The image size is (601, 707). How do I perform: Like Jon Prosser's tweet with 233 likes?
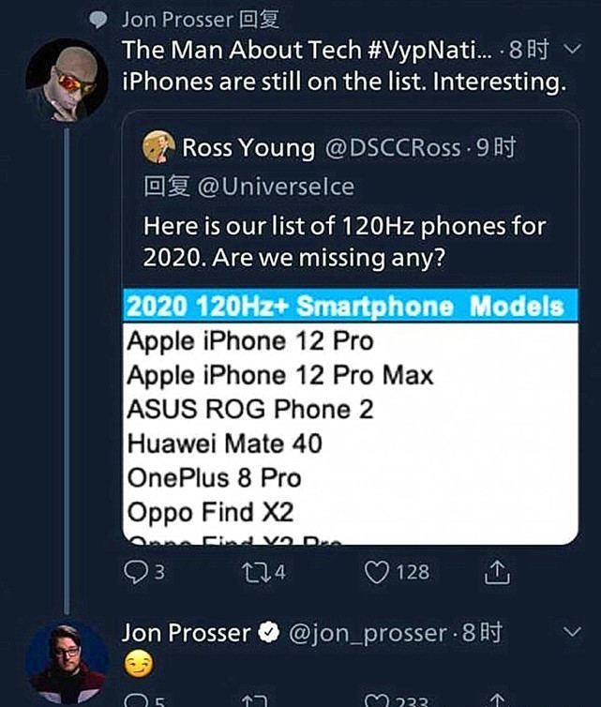pos(376,700)
